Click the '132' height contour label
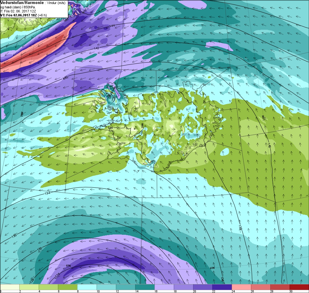The image size is (309, 293). [x=14, y=235]
